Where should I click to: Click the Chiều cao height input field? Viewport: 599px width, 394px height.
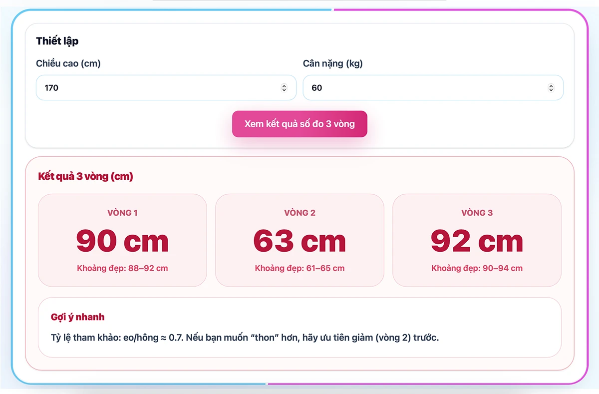click(x=160, y=88)
